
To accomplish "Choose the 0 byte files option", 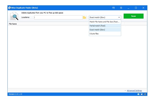I will (105, 34).
